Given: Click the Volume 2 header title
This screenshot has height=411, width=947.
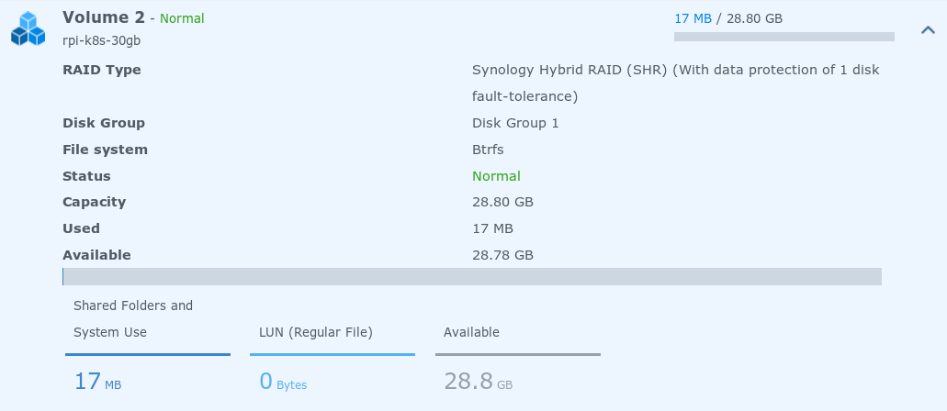Looking at the screenshot, I should (x=103, y=17).
